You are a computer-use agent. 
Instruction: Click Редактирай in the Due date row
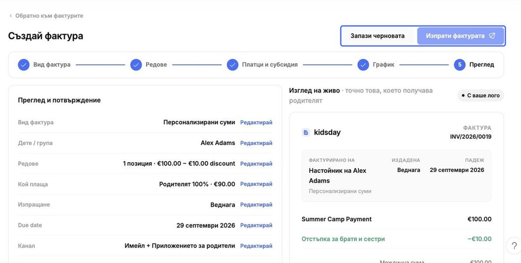pos(256,225)
